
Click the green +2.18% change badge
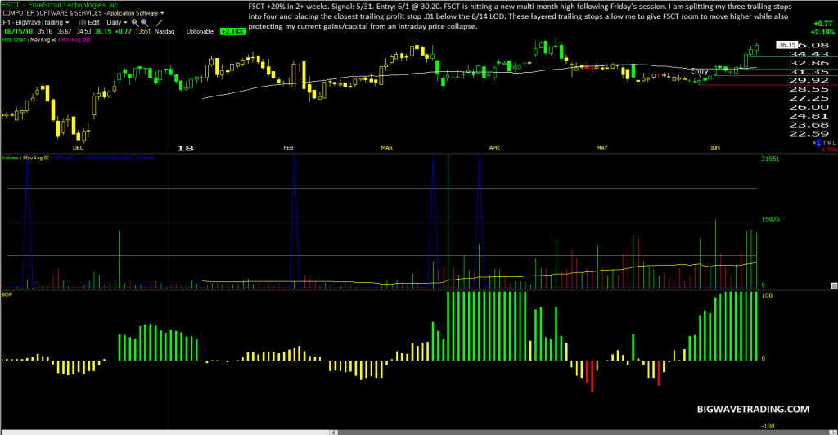(232, 32)
